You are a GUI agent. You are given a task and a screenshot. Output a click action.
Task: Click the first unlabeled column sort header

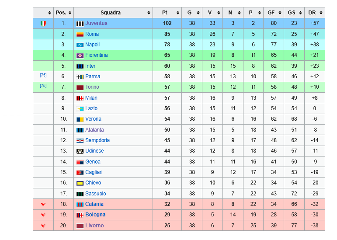pos(49,13)
